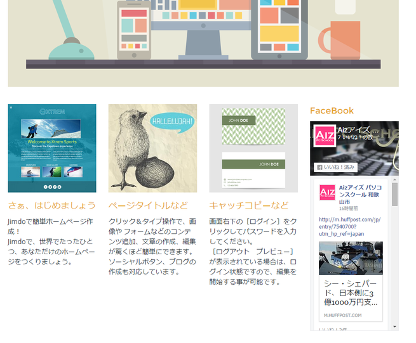Click the 'ページタイトルなど' heading
The height and width of the screenshot is (343, 416).
point(148,205)
